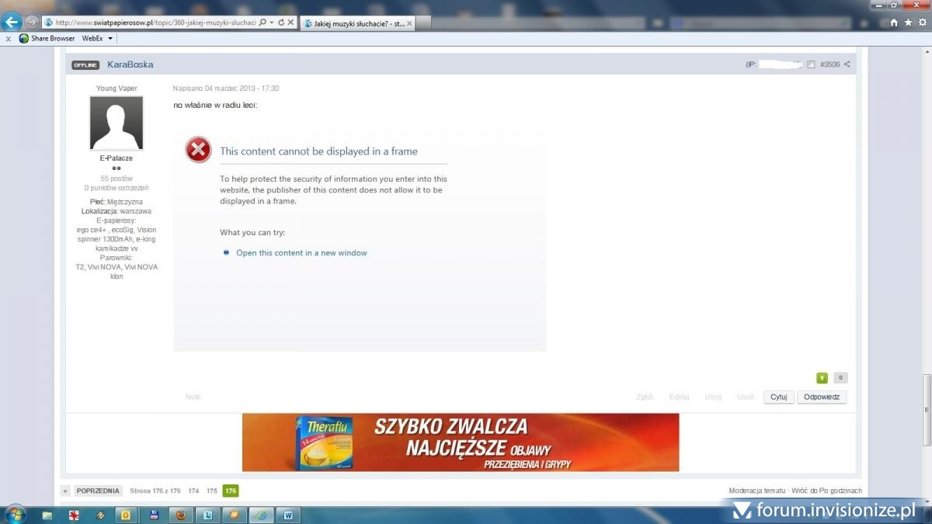
Task: Click the share icon next to #3506
Action: 847,64
